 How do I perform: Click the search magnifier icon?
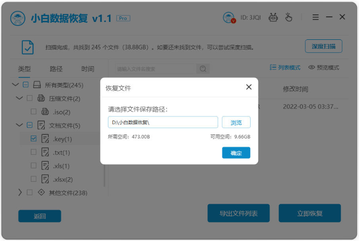click(x=202, y=69)
